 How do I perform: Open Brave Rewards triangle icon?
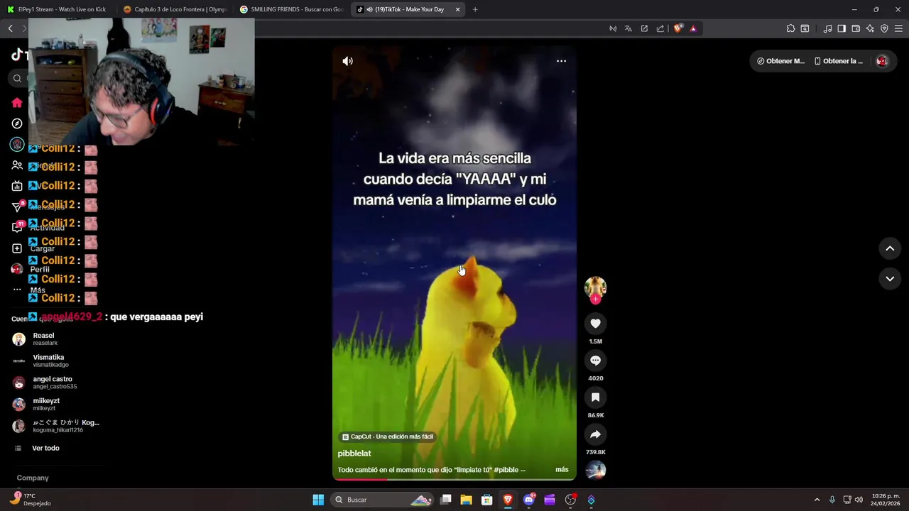693,28
